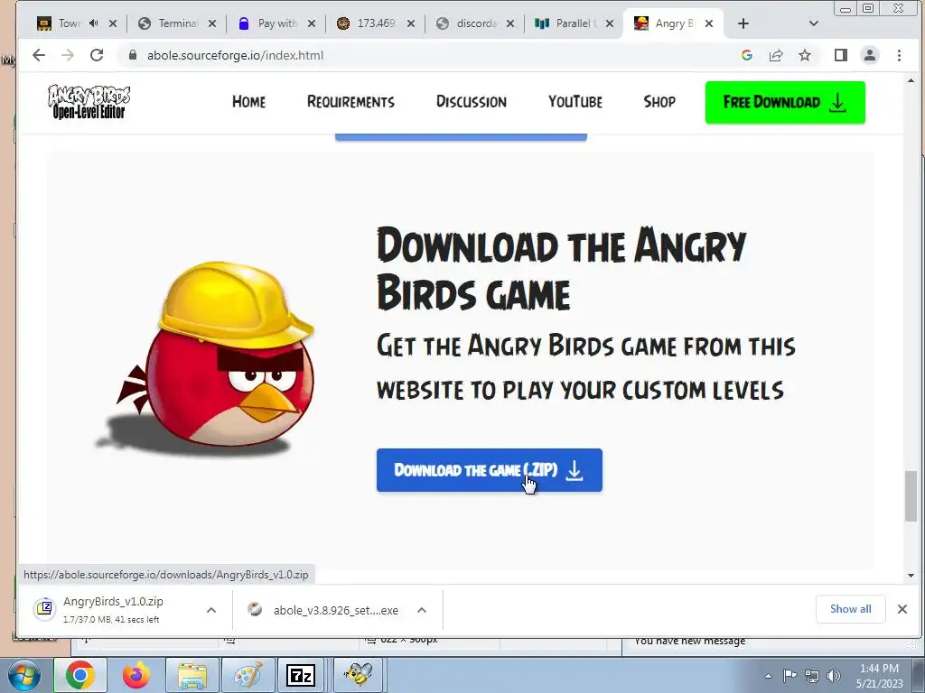
Task: Close the Terminal tab
Action: [x=212, y=23]
